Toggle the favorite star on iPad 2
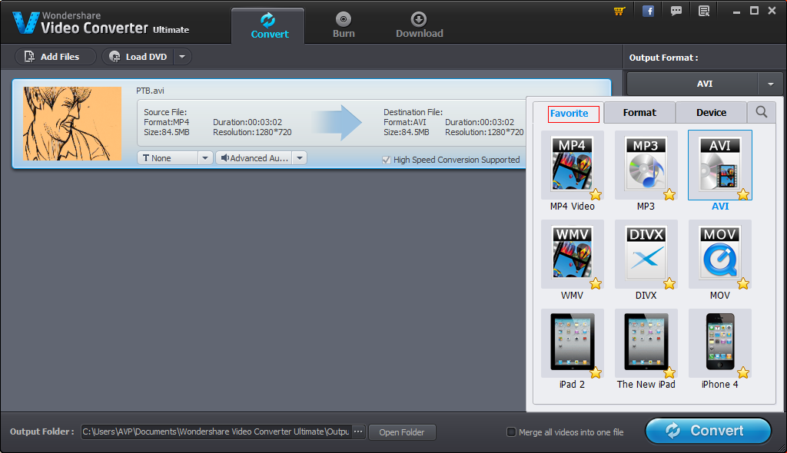This screenshot has width=787, height=453. tap(596, 372)
